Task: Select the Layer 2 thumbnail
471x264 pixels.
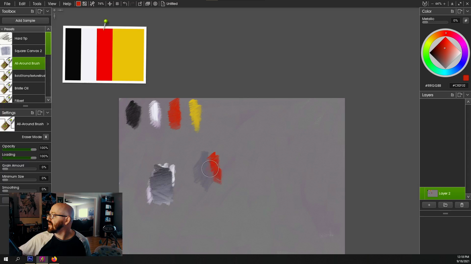Action: (432, 193)
